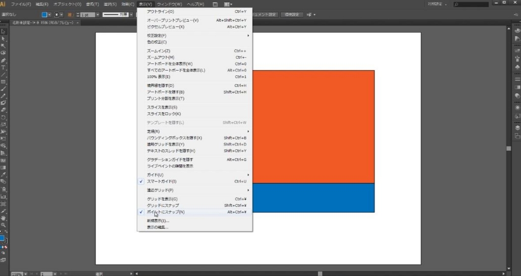
Task: Select the Magic Wand tool
Action: pos(4,46)
